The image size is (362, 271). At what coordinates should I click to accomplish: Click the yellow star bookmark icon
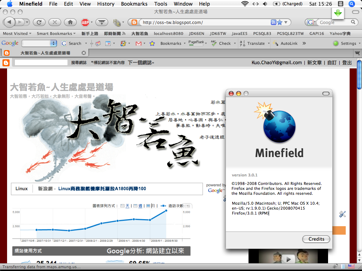[x=152, y=43]
